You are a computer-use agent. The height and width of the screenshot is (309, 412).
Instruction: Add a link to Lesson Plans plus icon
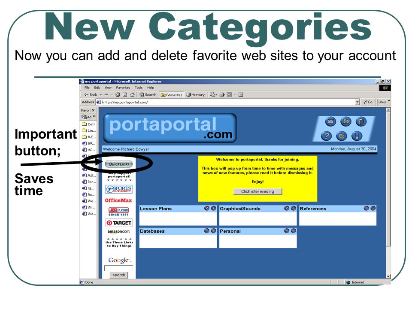pyautogui.click(x=213, y=208)
